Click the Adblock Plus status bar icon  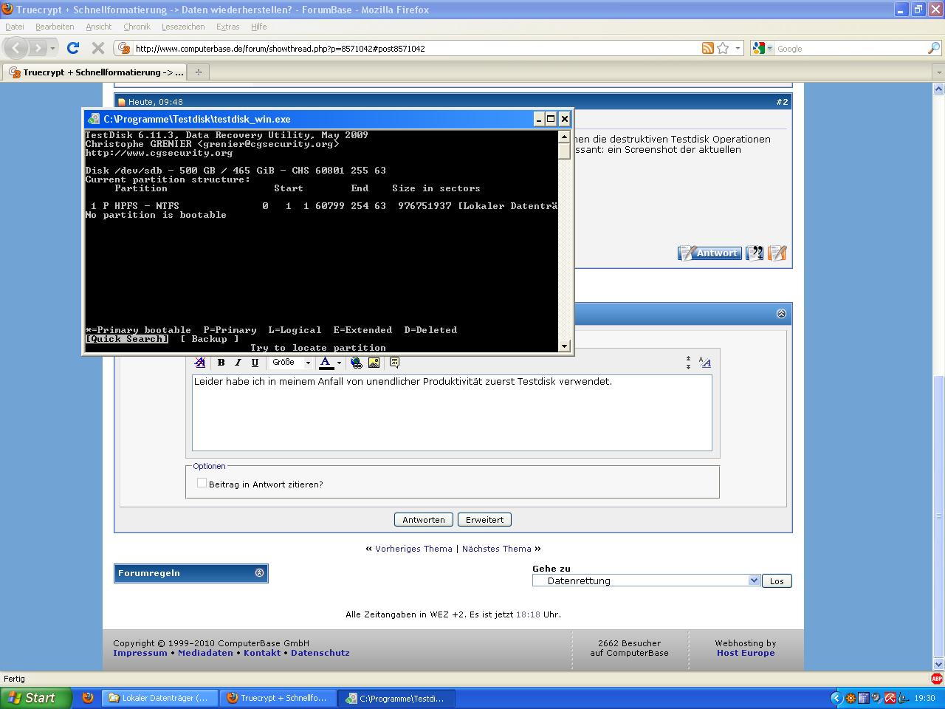936,679
